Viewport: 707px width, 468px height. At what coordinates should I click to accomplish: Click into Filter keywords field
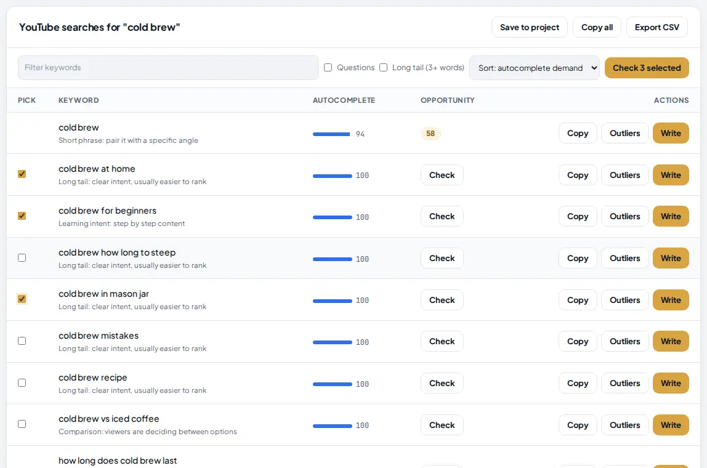click(168, 68)
